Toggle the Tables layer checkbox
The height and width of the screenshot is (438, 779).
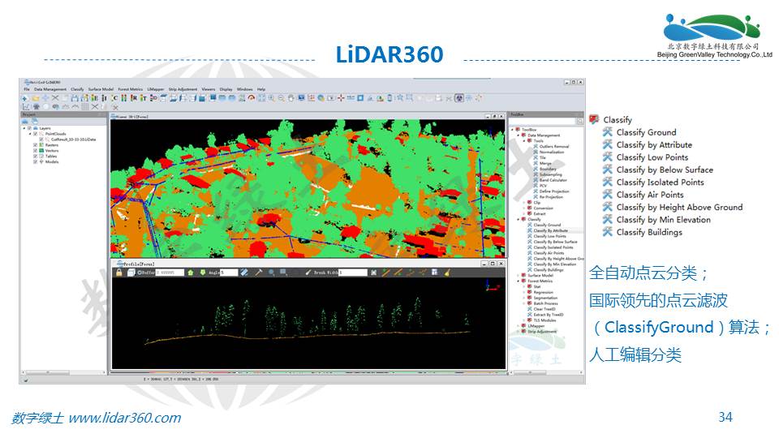[x=35, y=157]
